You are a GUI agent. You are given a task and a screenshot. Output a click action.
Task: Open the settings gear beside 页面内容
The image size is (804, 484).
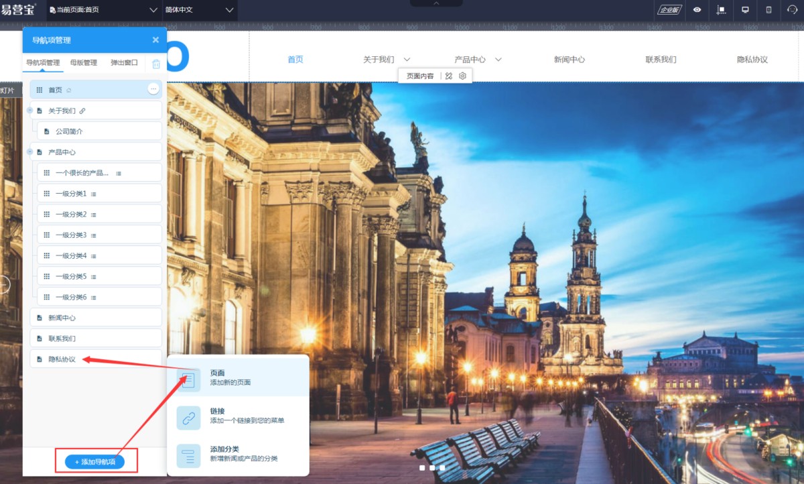462,76
